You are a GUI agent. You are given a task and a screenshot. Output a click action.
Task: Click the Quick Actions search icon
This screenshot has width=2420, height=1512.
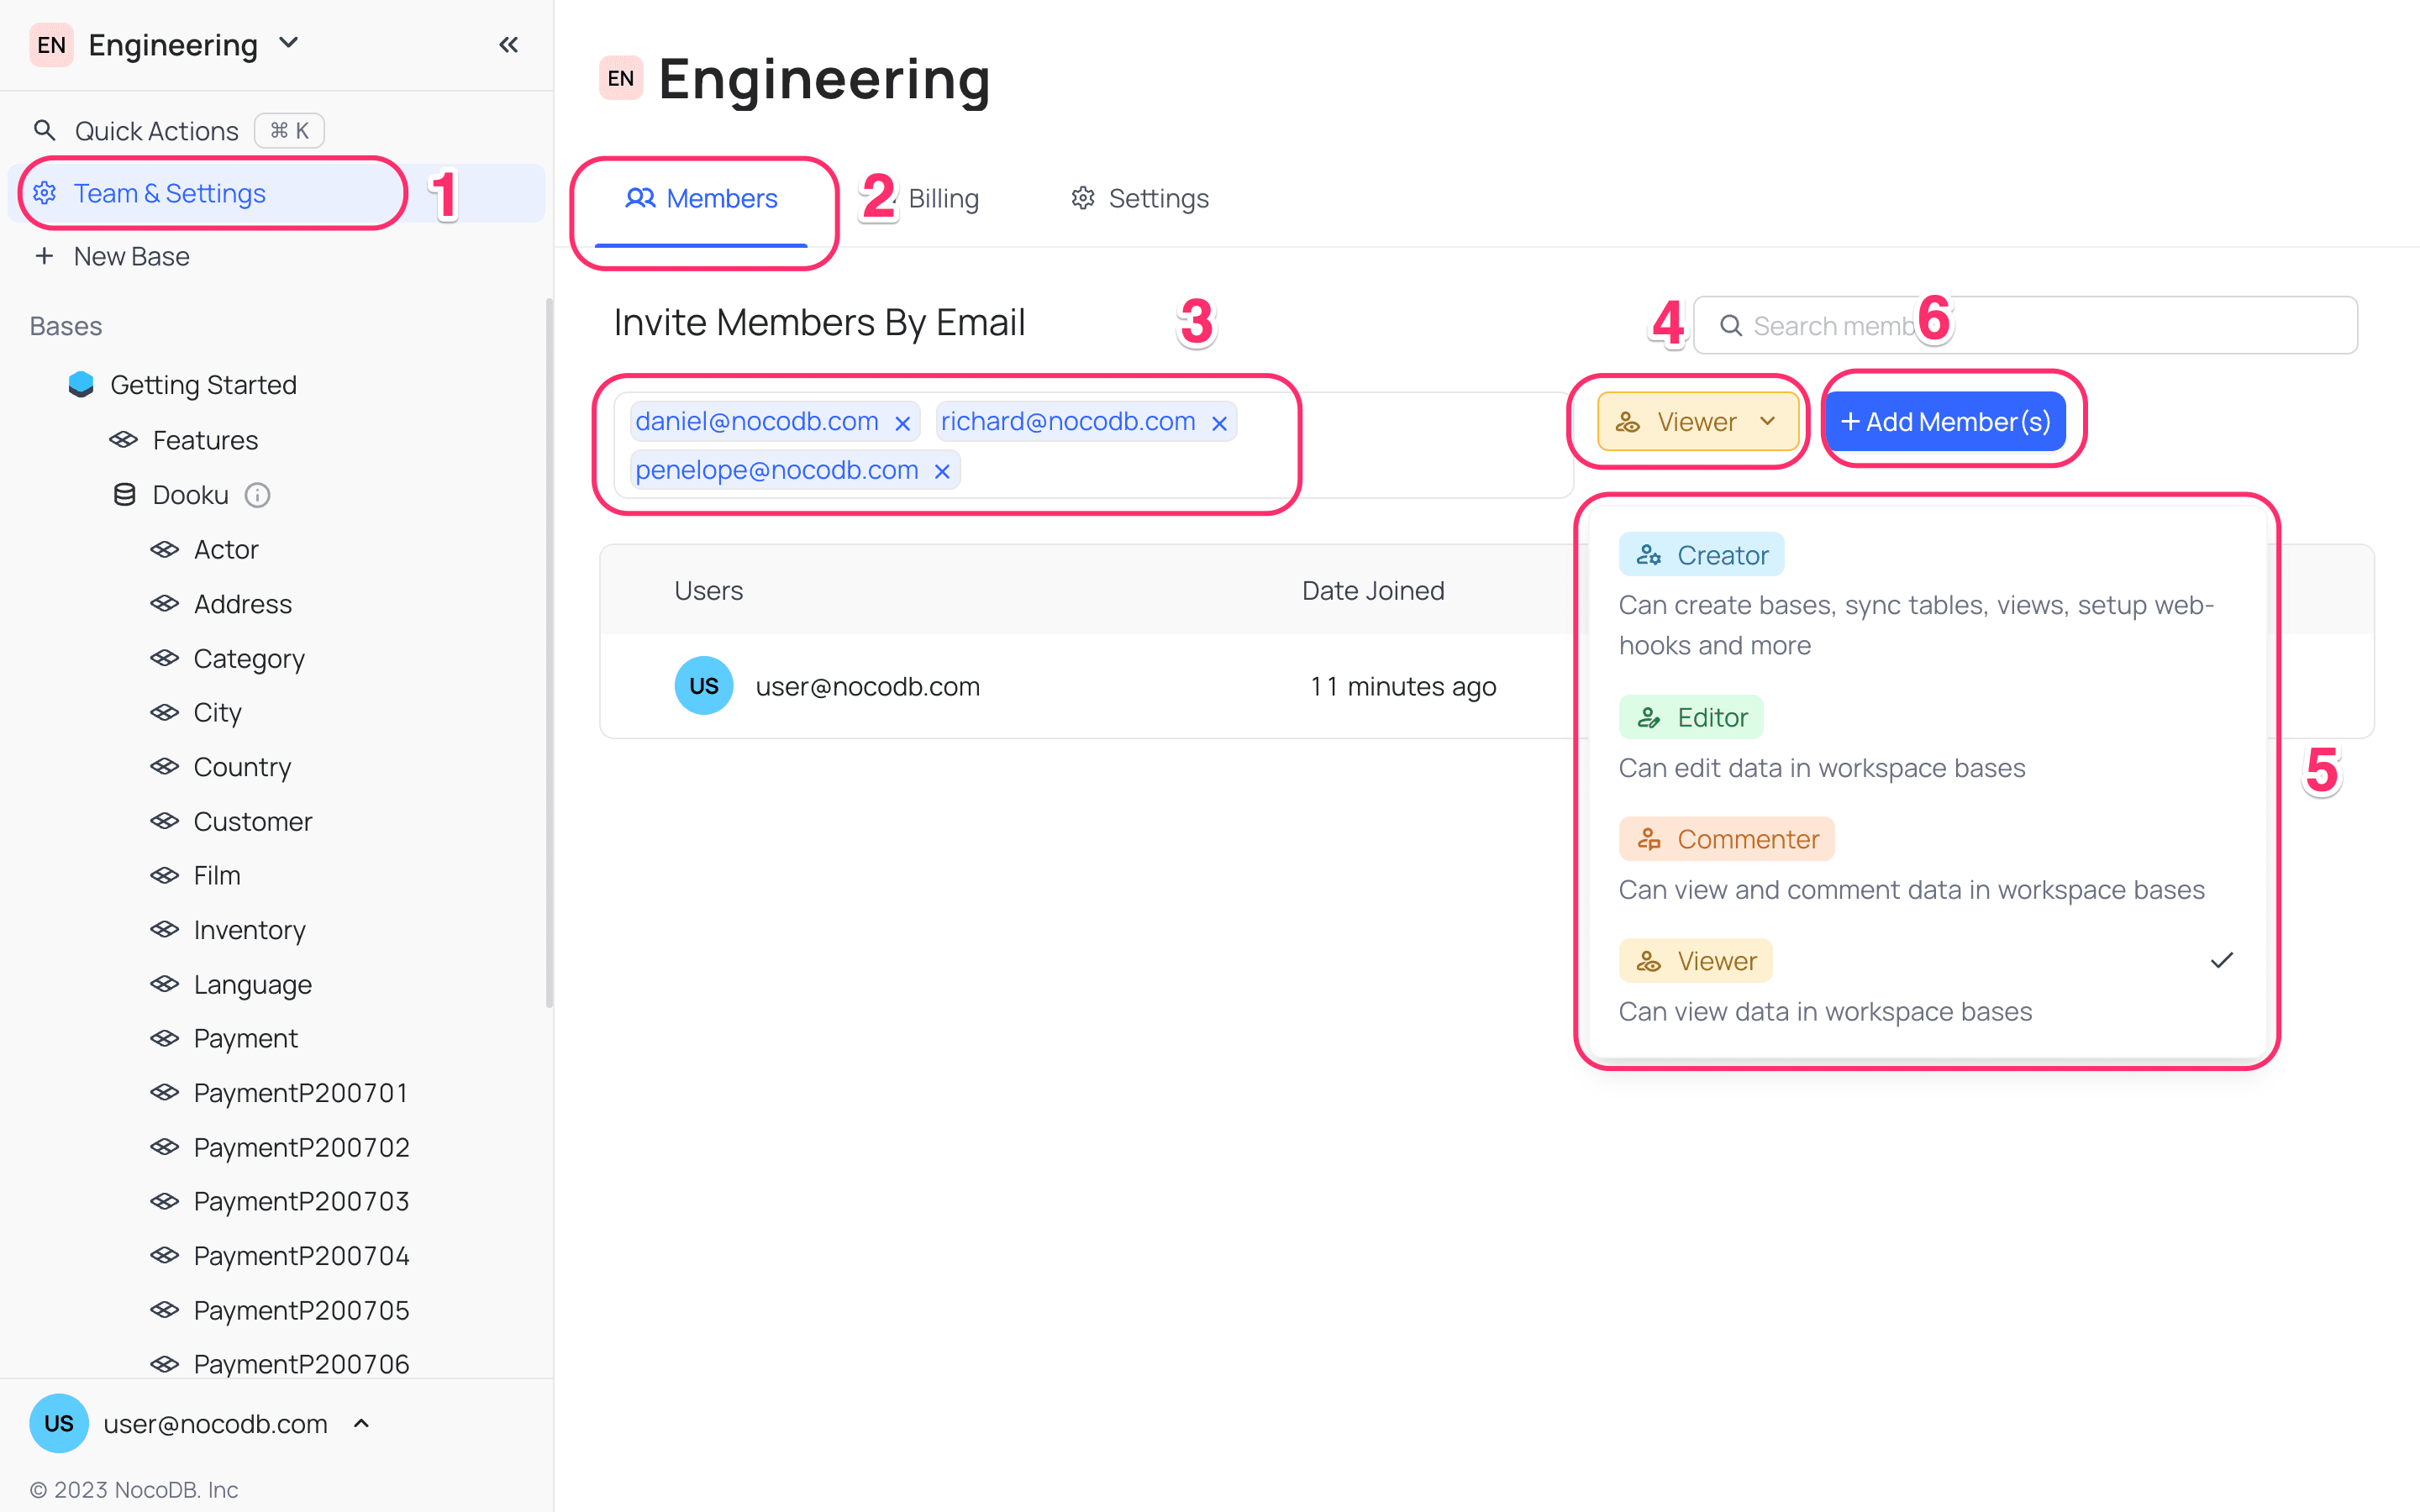44,130
